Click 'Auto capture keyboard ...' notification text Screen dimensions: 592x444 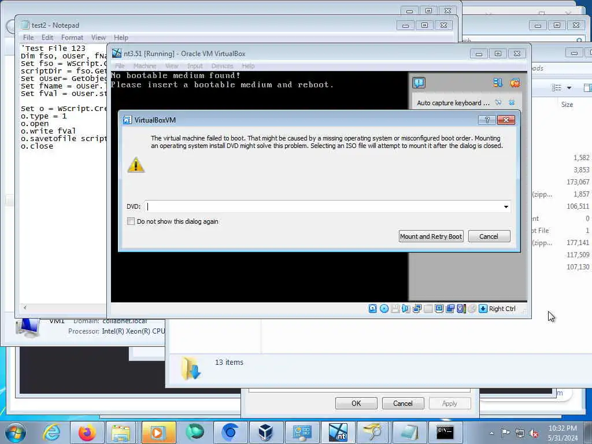click(x=453, y=103)
